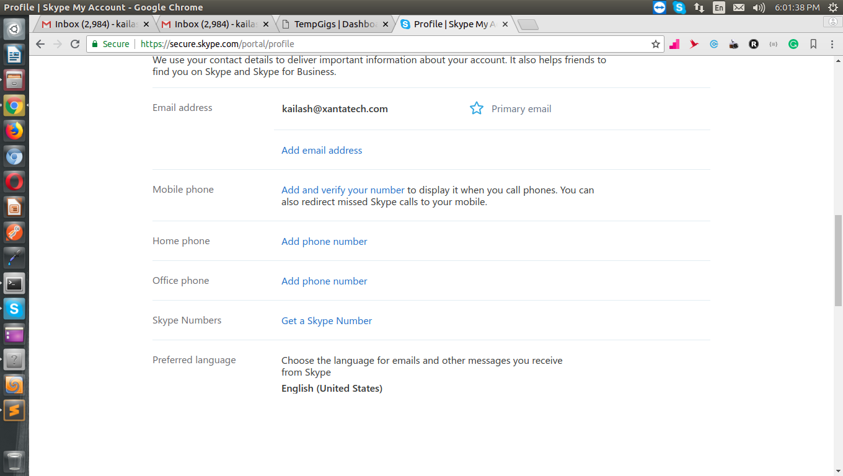This screenshot has height=476, width=843.
Task: Click the browser forward arrow
Action: pyautogui.click(x=58, y=44)
